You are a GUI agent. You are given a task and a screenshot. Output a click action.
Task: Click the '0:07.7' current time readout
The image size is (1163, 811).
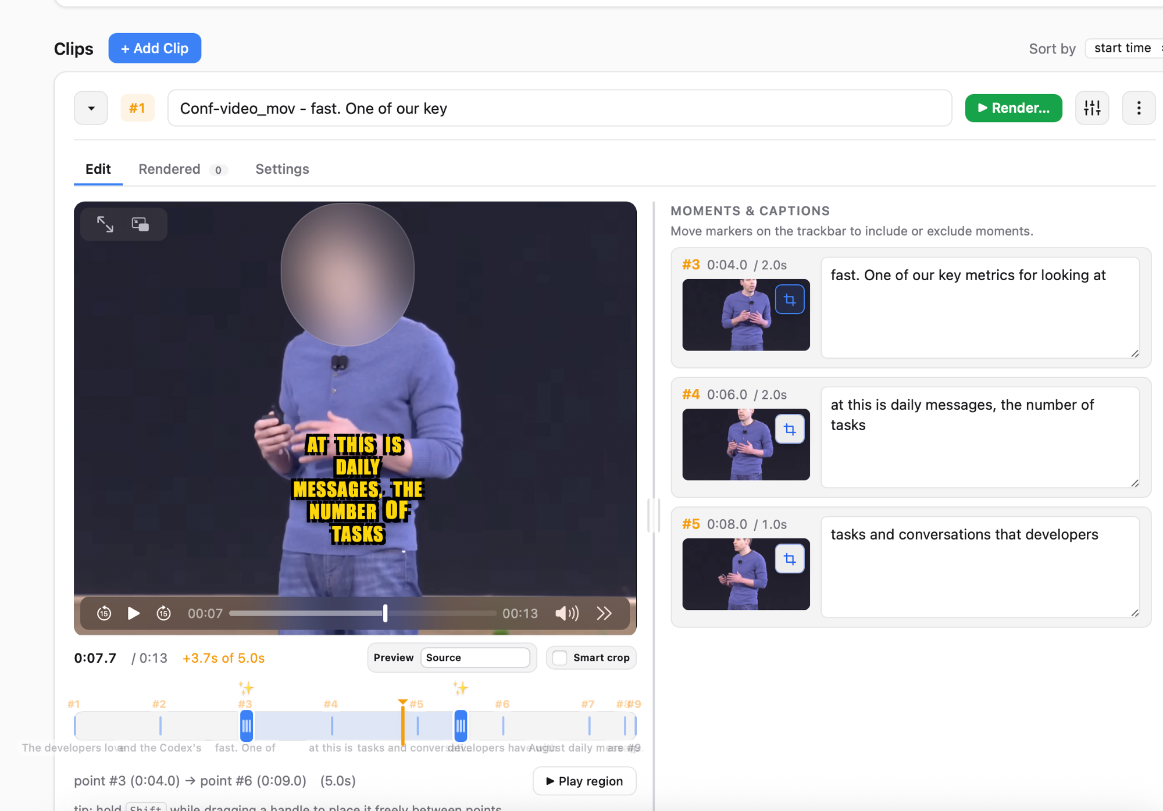[95, 658]
